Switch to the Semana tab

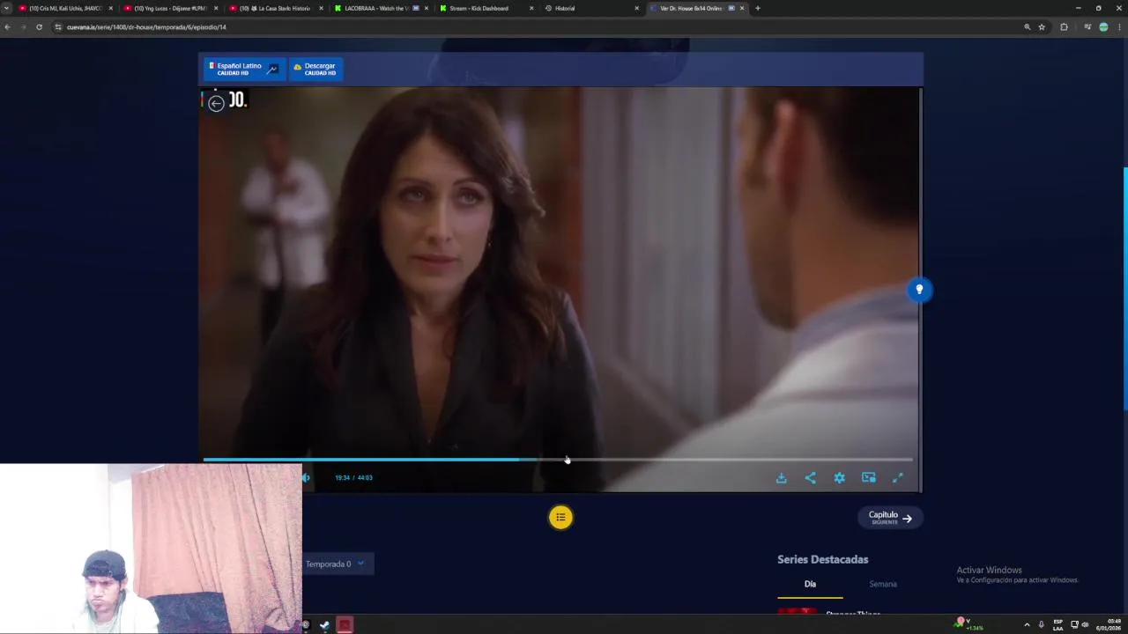882,584
